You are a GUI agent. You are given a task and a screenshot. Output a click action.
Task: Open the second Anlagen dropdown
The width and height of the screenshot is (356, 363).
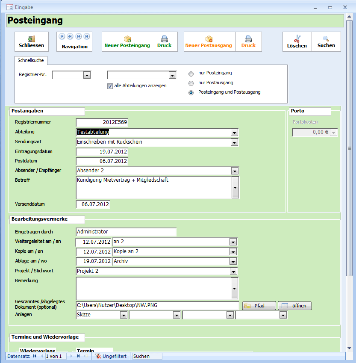[177, 315]
